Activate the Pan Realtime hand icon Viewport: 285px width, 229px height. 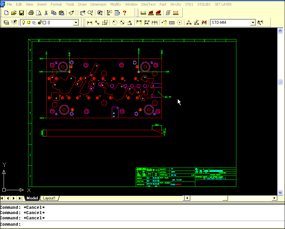pos(83,13)
